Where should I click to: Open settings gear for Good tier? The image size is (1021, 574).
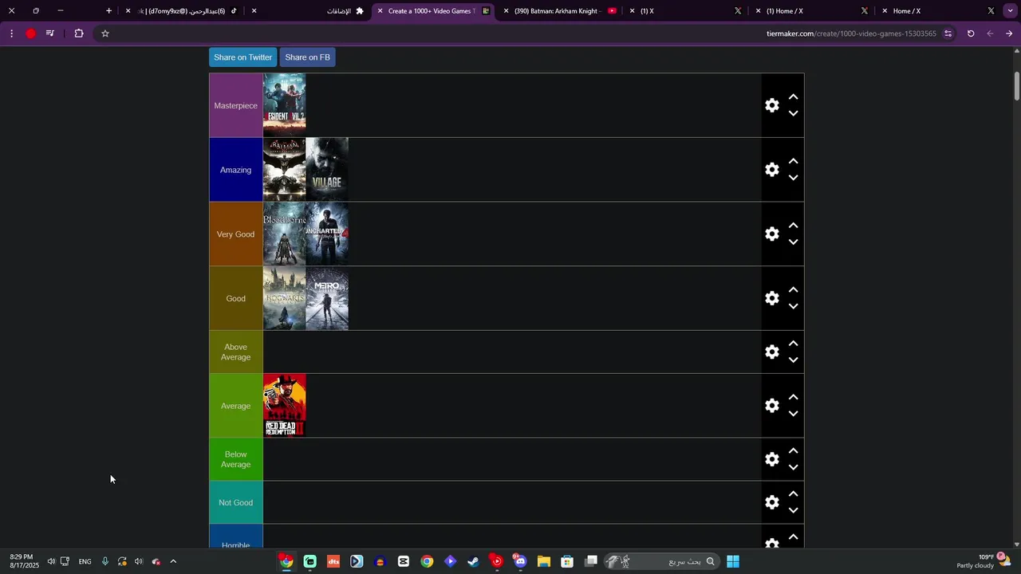(771, 298)
